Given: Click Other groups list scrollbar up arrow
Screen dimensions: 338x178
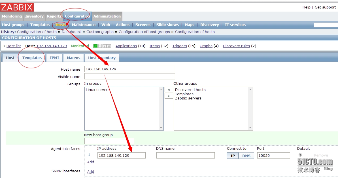Looking at the screenshot, I should coord(250,90).
